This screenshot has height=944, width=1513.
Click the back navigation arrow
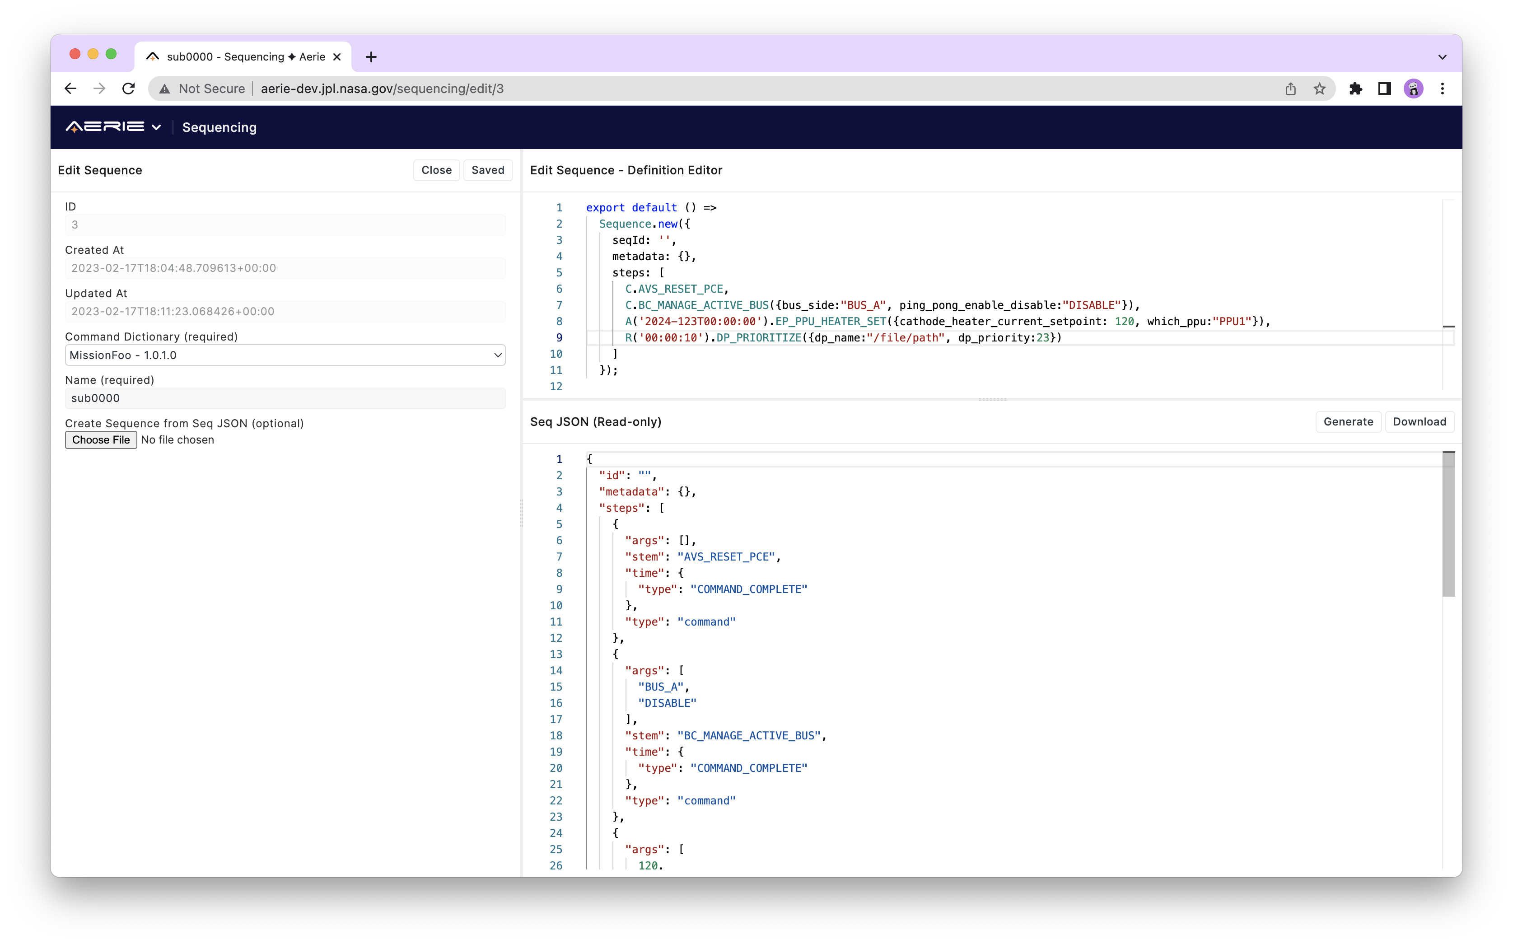[x=70, y=88]
